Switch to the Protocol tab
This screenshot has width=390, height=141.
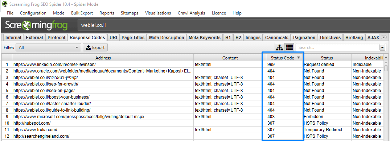coord(56,38)
